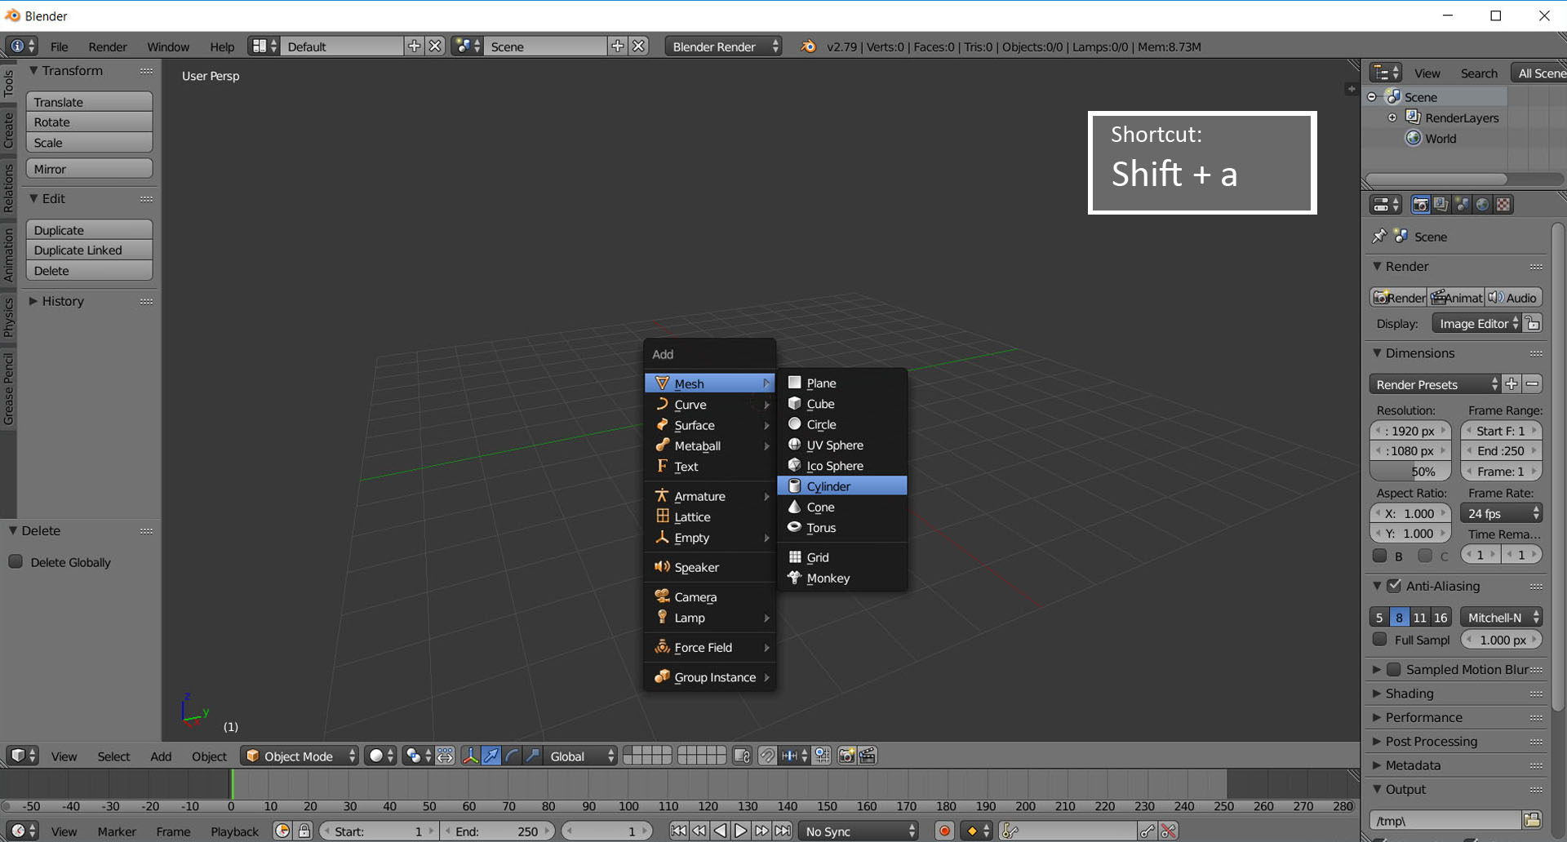Image resolution: width=1567 pixels, height=842 pixels.
Task: Choose Camera from the Add menu
Action: coord(709,597)
